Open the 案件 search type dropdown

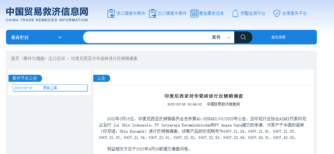click(x=221, y=37)
